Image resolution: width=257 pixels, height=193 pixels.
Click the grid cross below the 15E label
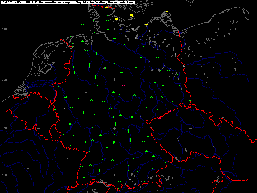pos(191,29)
